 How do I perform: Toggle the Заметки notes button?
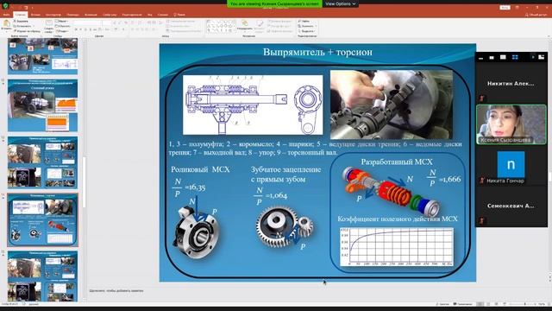[x=442, y=304]
